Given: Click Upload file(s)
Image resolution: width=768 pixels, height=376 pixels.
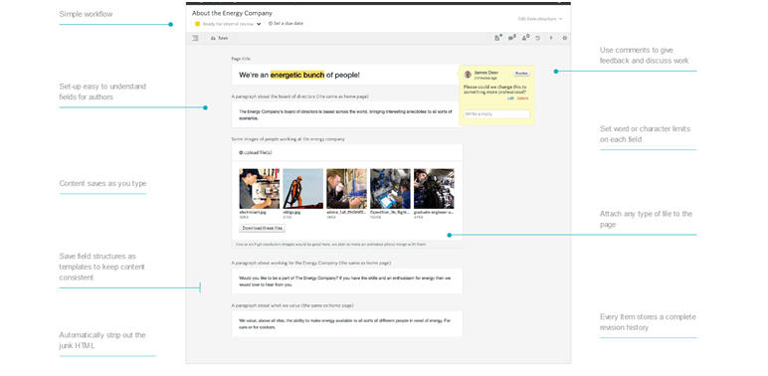Looking at the screenshot, I should (x=256, y=152).
